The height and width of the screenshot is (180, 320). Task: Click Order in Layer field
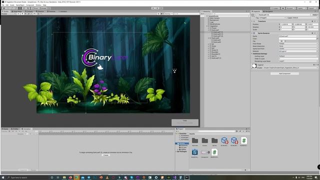(x=298, y=58)
